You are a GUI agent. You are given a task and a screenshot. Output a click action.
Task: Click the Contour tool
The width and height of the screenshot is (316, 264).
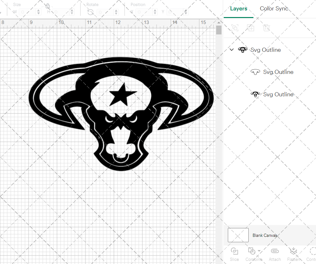(x=312, y=254)
